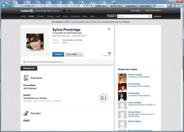Click the browser Back arrow button
Image resolution: width=184 pixels, height=132 pixels.
pyautogui.click(x=4, y=6)
